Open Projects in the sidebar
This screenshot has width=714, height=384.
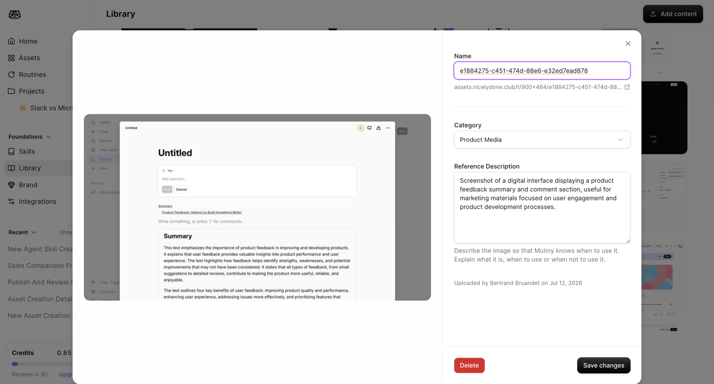[31, 91]
